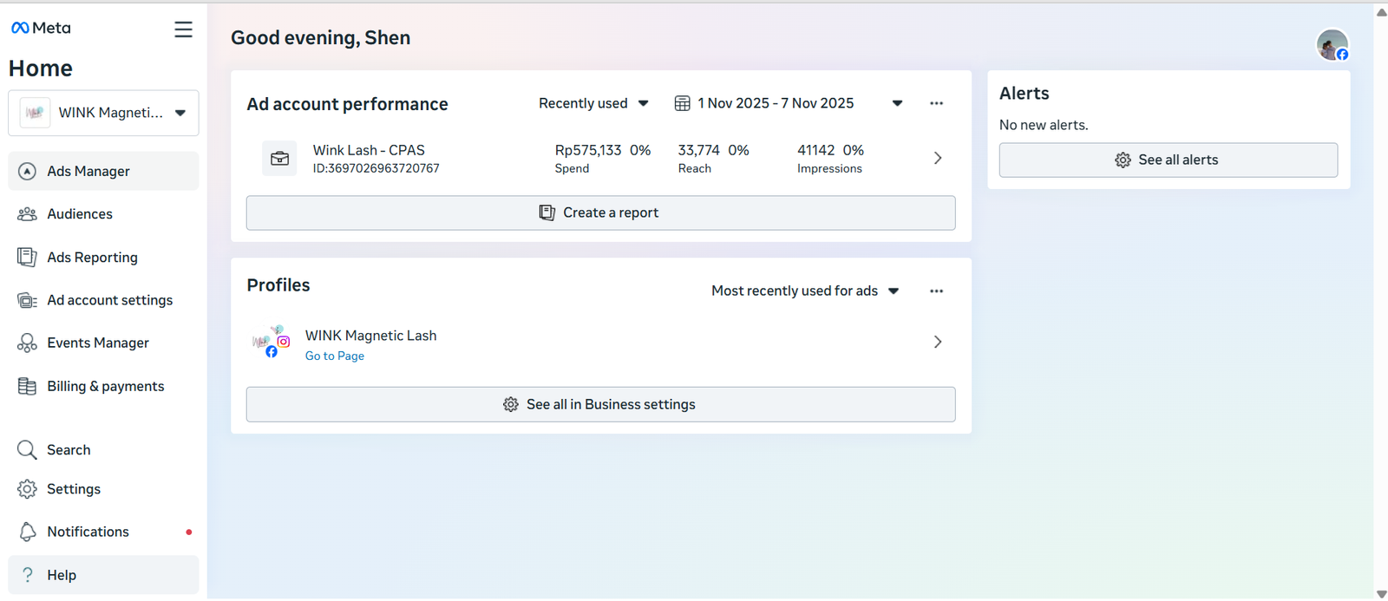Click the Meta logo
This screenshot has width=1388, height=601.
click(x=41, y=28)
